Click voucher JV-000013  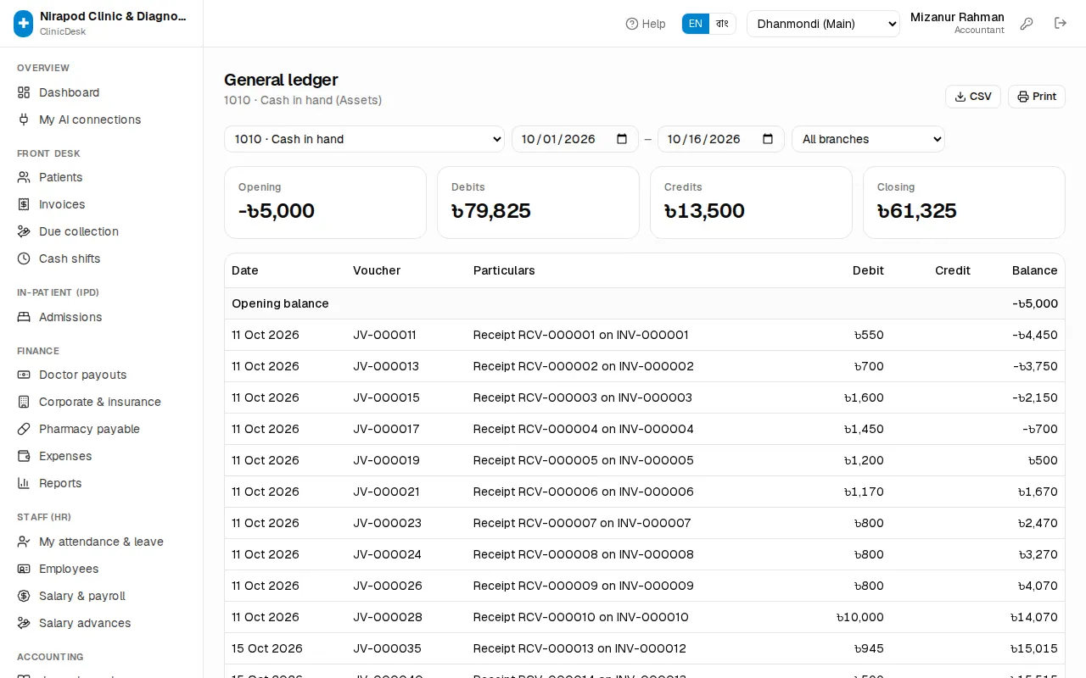tap(386, 366)
